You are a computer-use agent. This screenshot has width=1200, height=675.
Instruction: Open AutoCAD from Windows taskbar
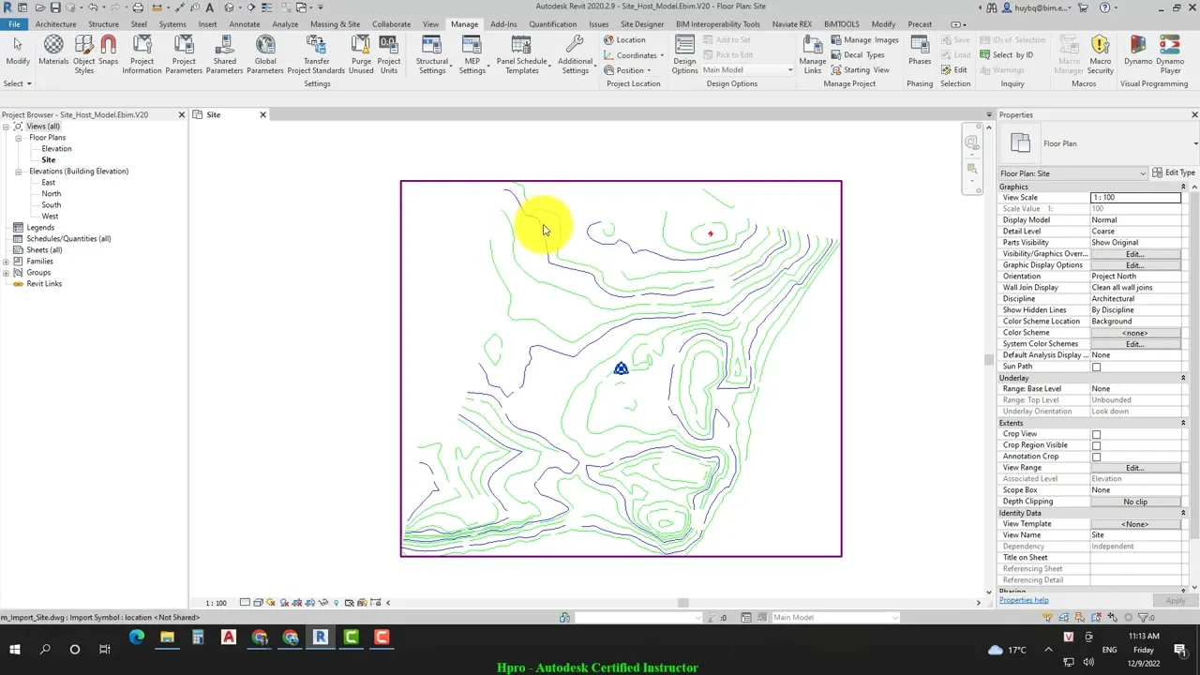tap(228, 637)
